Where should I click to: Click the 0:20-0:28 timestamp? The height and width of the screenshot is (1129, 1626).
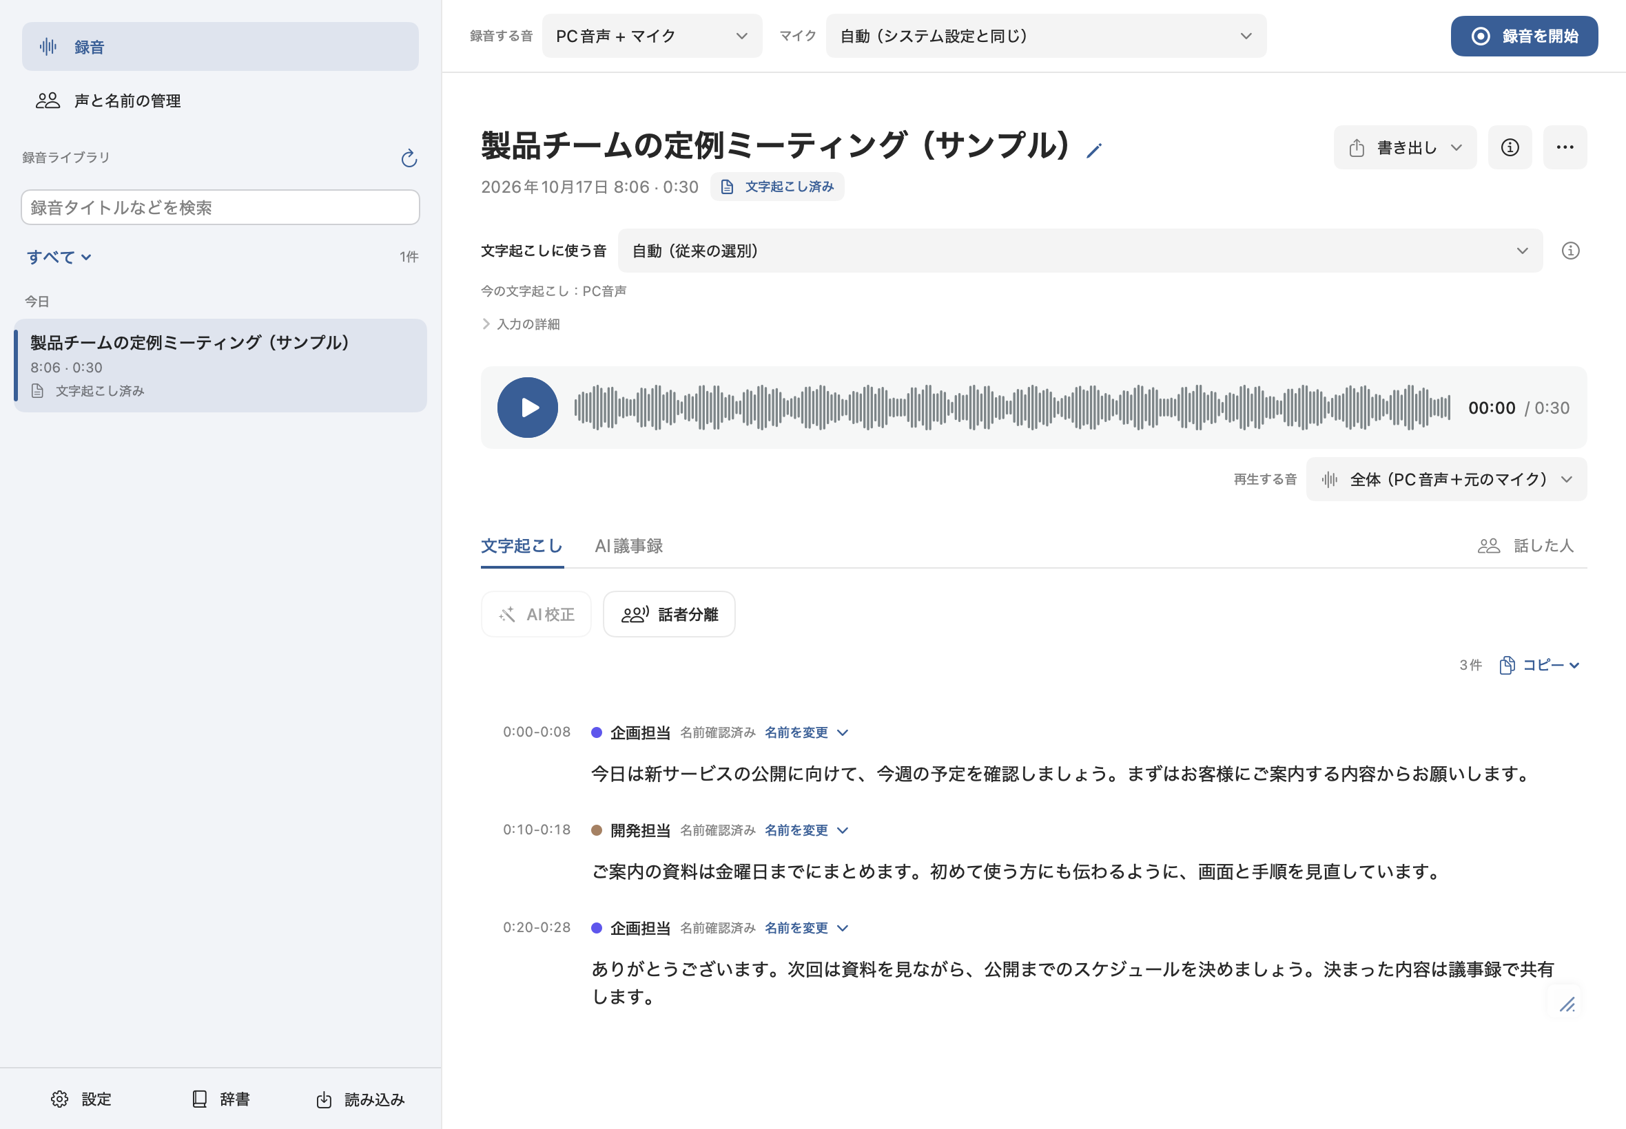(537, 927)
